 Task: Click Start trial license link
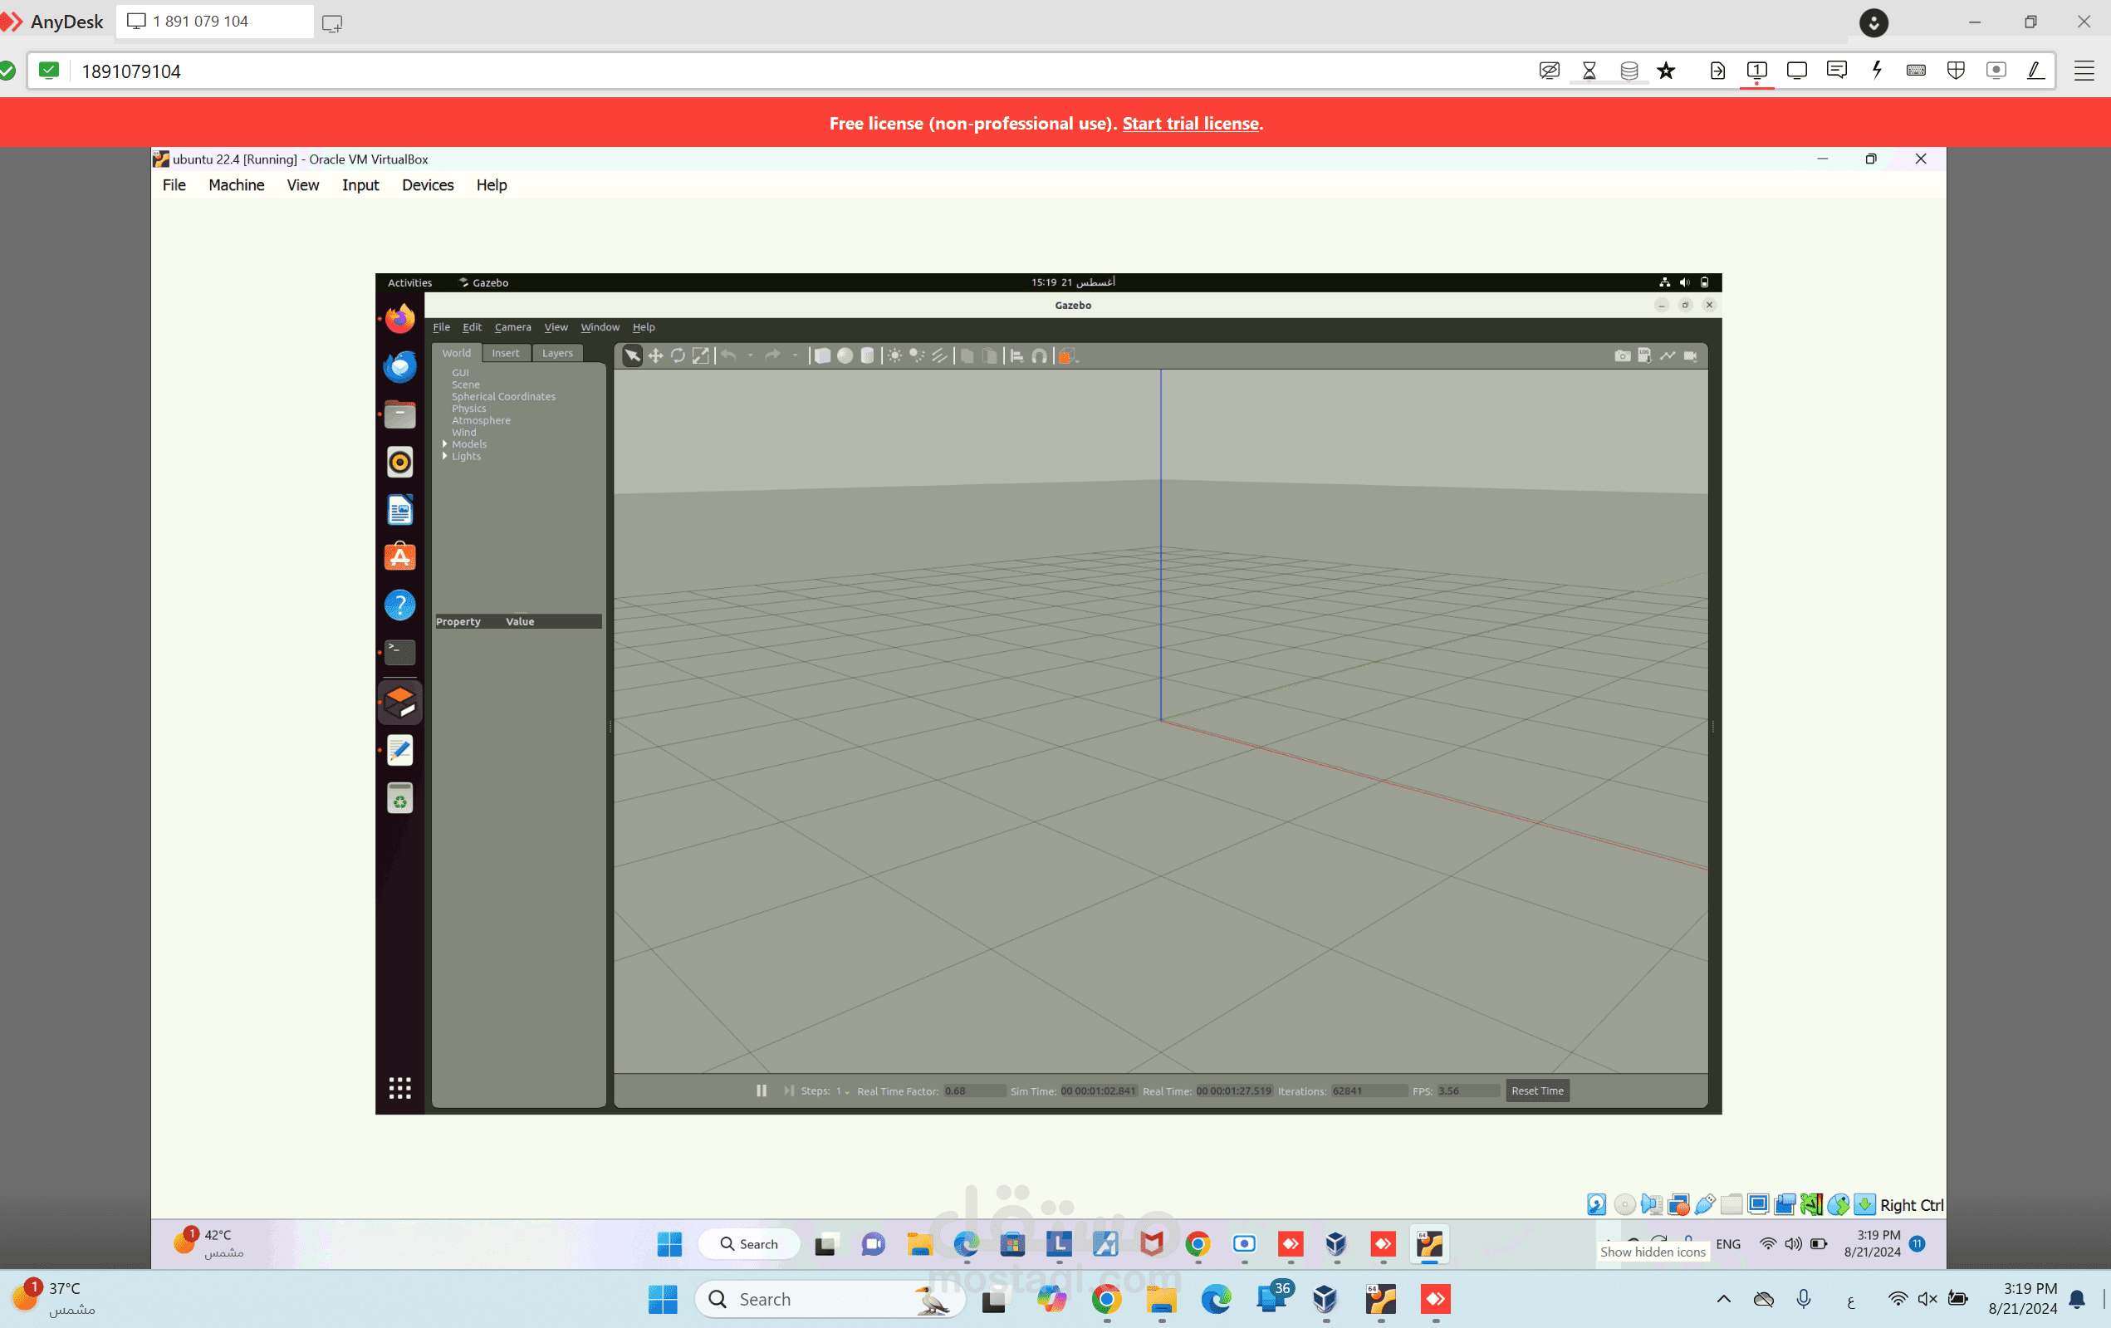[x=1190, y=124]
